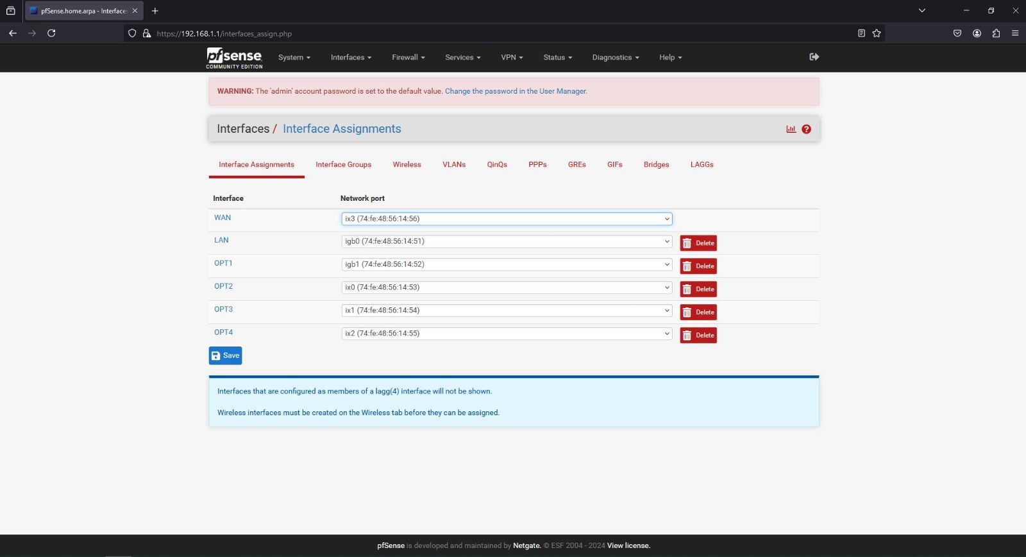Switch to the PPPs tab
The height and width of the screenshot is (557, 1026).
[537, 165]
